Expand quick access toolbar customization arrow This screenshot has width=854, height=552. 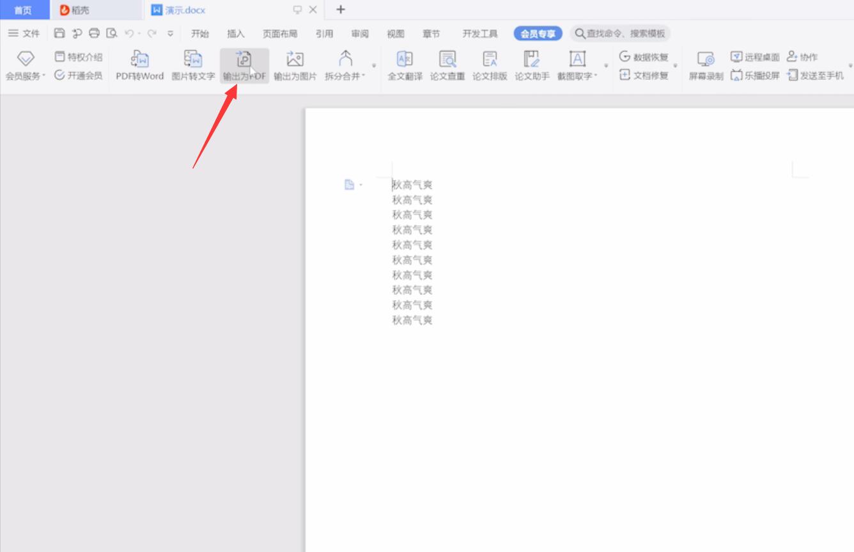[x=171, y=33]
